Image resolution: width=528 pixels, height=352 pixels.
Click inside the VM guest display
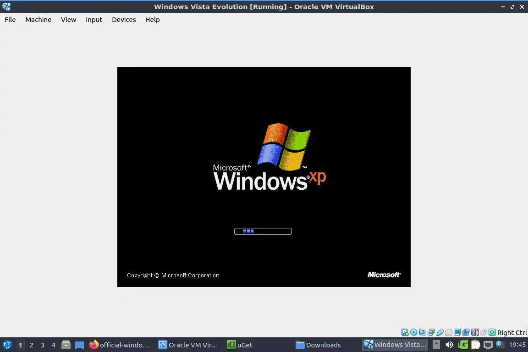(264, 177)
